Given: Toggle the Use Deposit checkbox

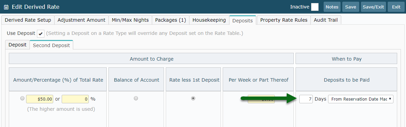Looking at the screenshot, I should point(41,34).
